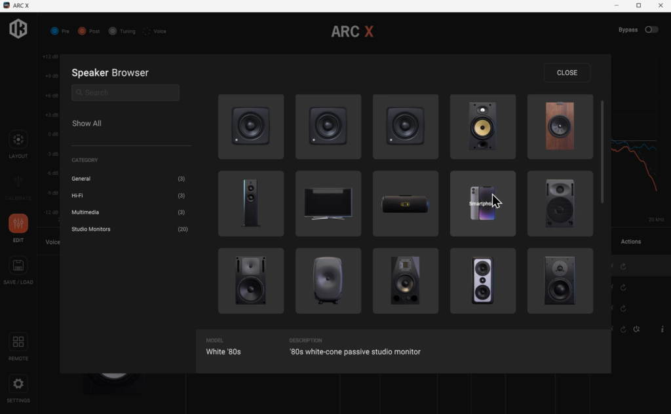
Task: Open the Save / Load panel
Action: click(18, 266)
